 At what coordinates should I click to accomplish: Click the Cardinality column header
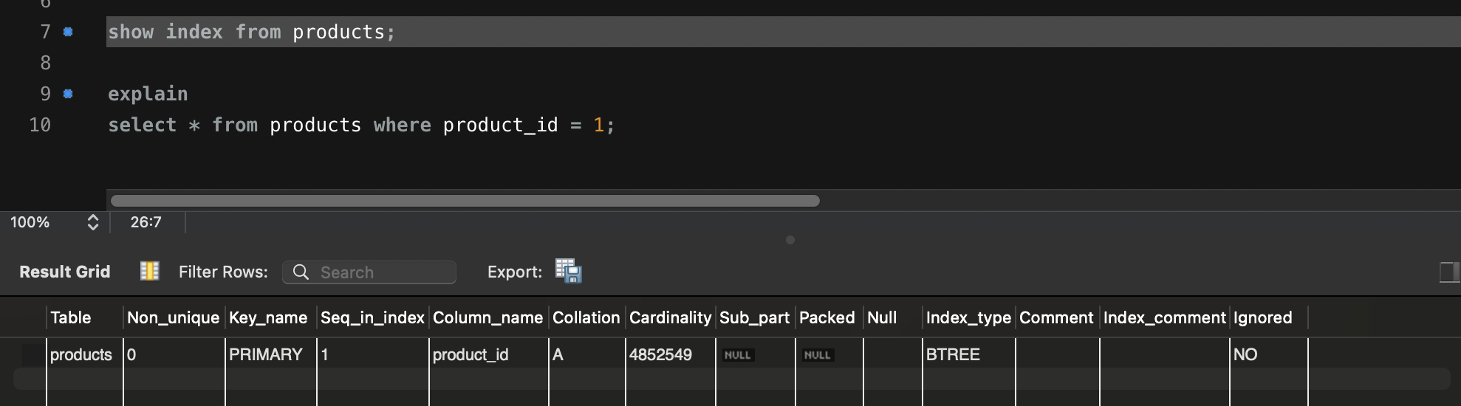point(669,317)
